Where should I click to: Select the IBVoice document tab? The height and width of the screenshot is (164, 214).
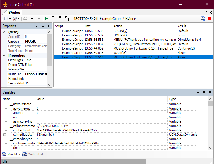(13, 13)
